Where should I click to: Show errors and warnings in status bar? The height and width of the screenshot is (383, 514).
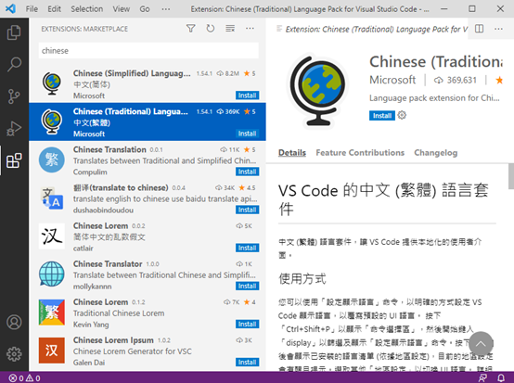24,378
